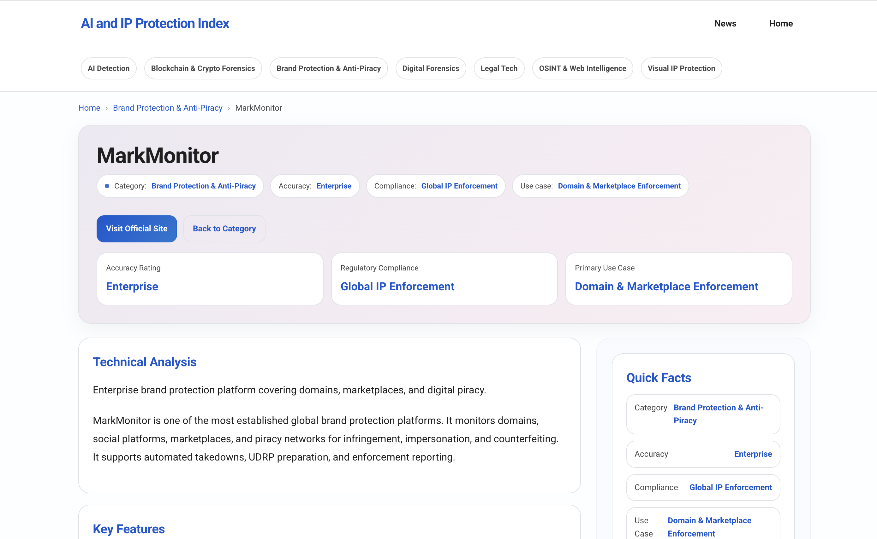877x539 pixels.
Task: Open the AI Detection category
Action: coord(109,68)
